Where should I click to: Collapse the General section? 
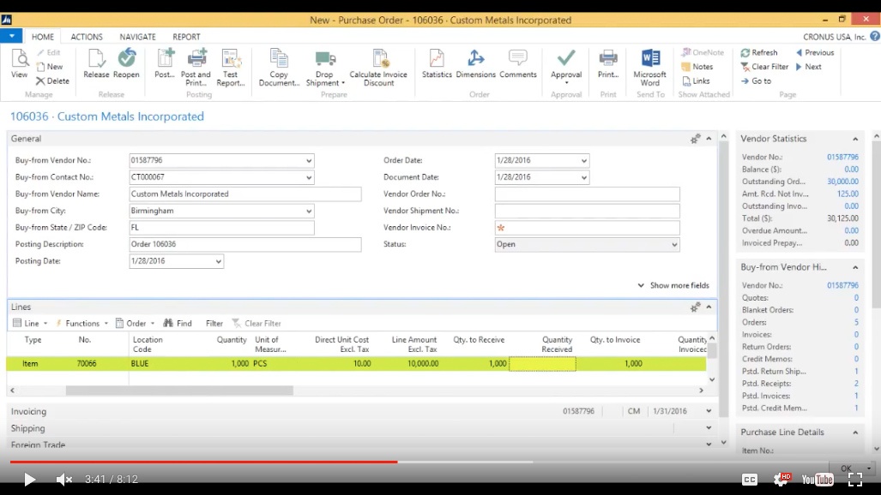[709, 139]
